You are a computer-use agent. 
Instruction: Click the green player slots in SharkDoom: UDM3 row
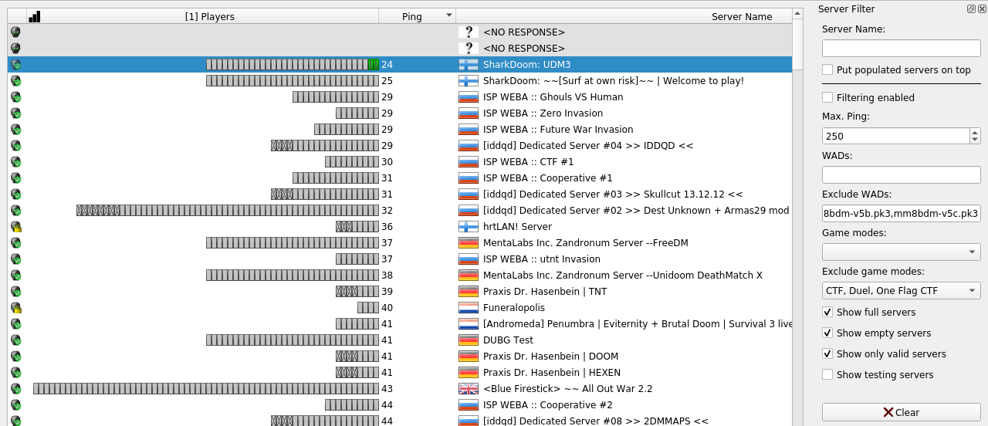pyautogui.click(x=374, y=65)
